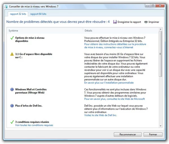Open link for detailed upgrade instructions

tap(115, 46)
